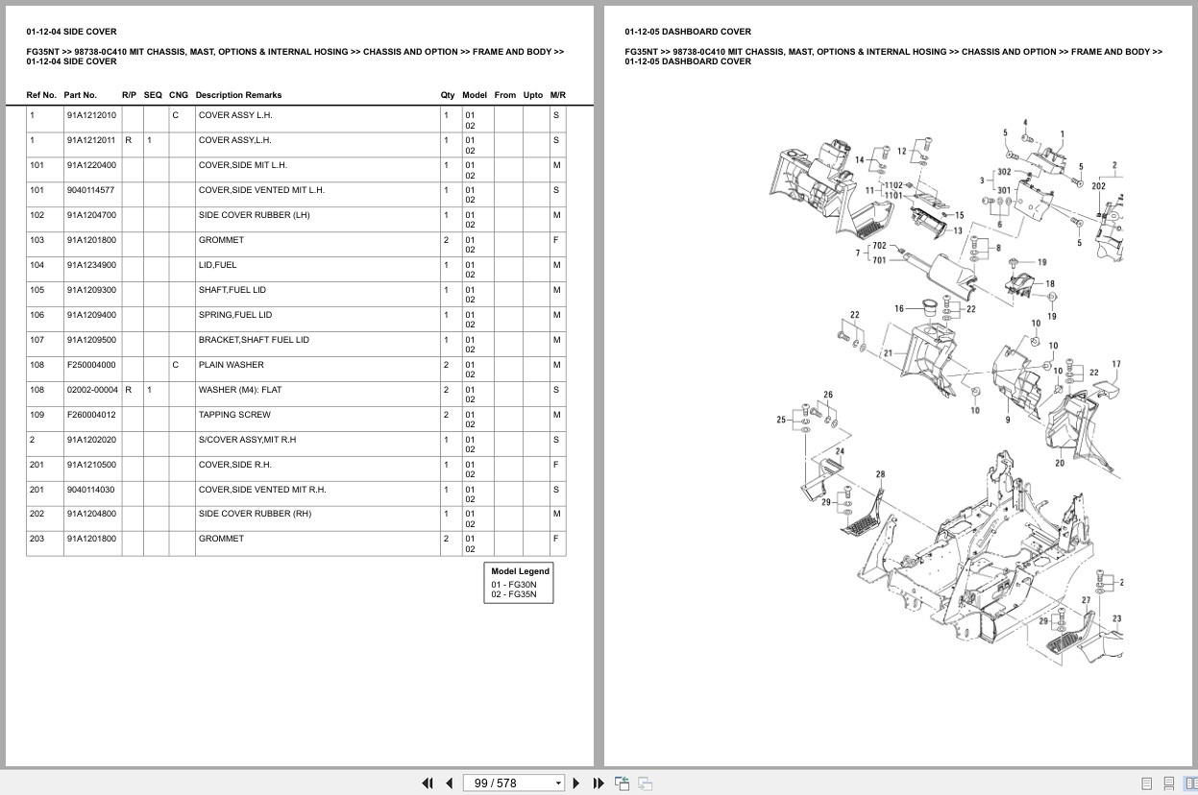Click callout 1102 in the diagram

click(x=893, y=185)
